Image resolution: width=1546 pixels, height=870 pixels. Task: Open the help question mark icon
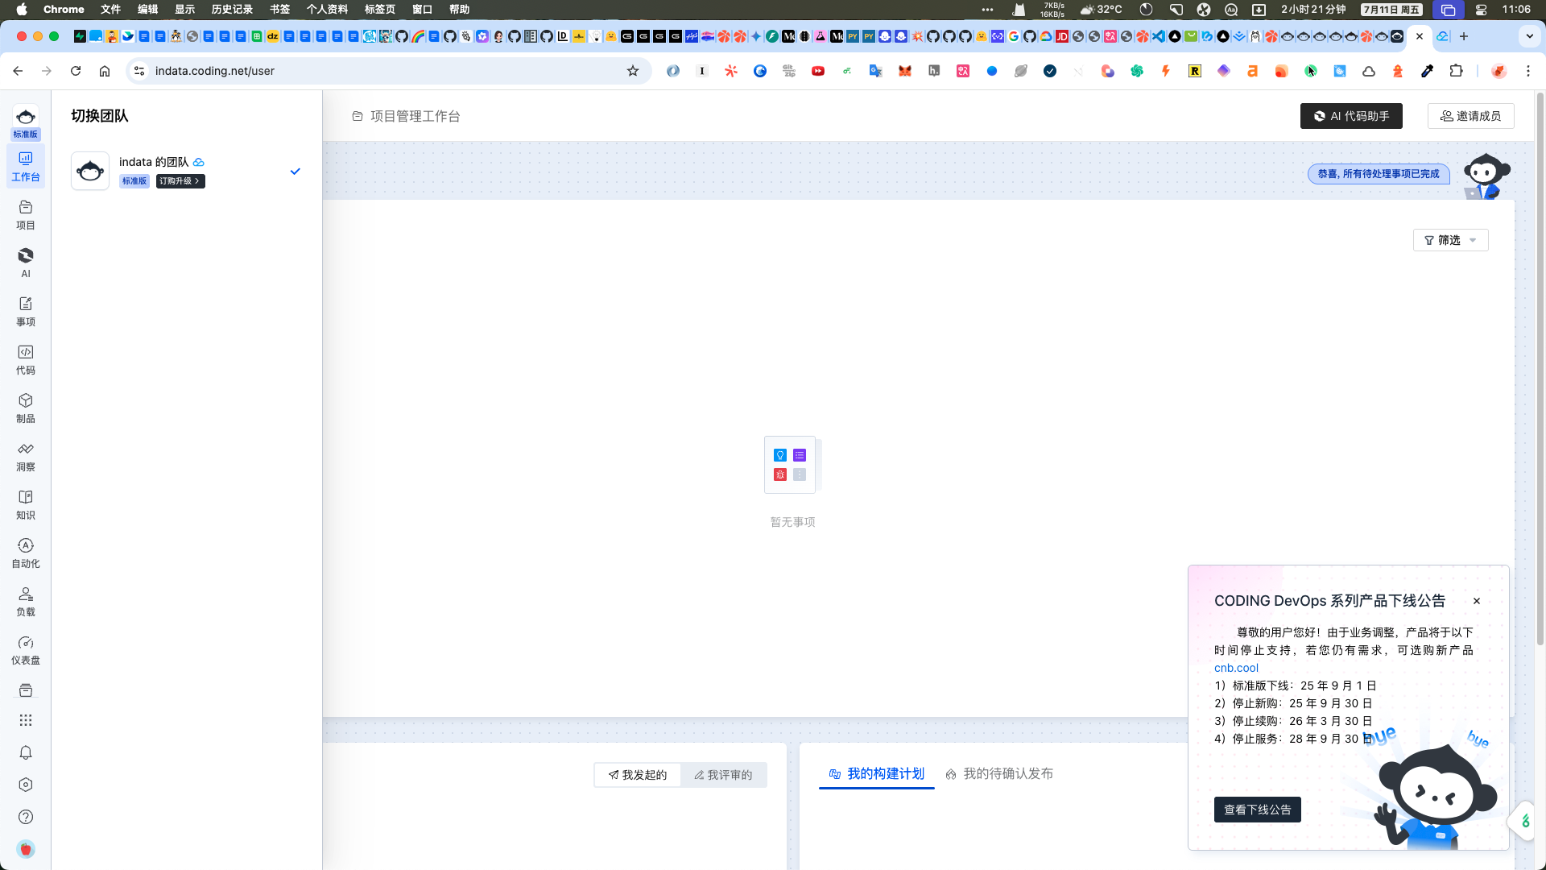[x=26, y=817]
